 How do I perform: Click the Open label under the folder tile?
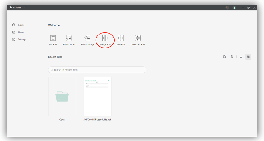tap(62, 120)
